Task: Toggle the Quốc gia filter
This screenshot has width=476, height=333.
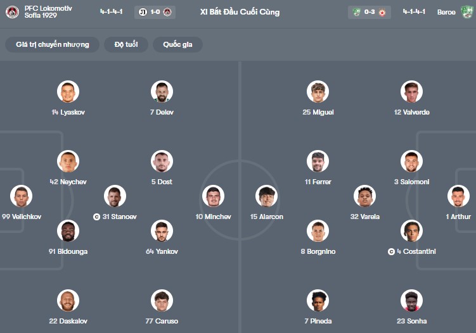Action: [x=177, y=44]
